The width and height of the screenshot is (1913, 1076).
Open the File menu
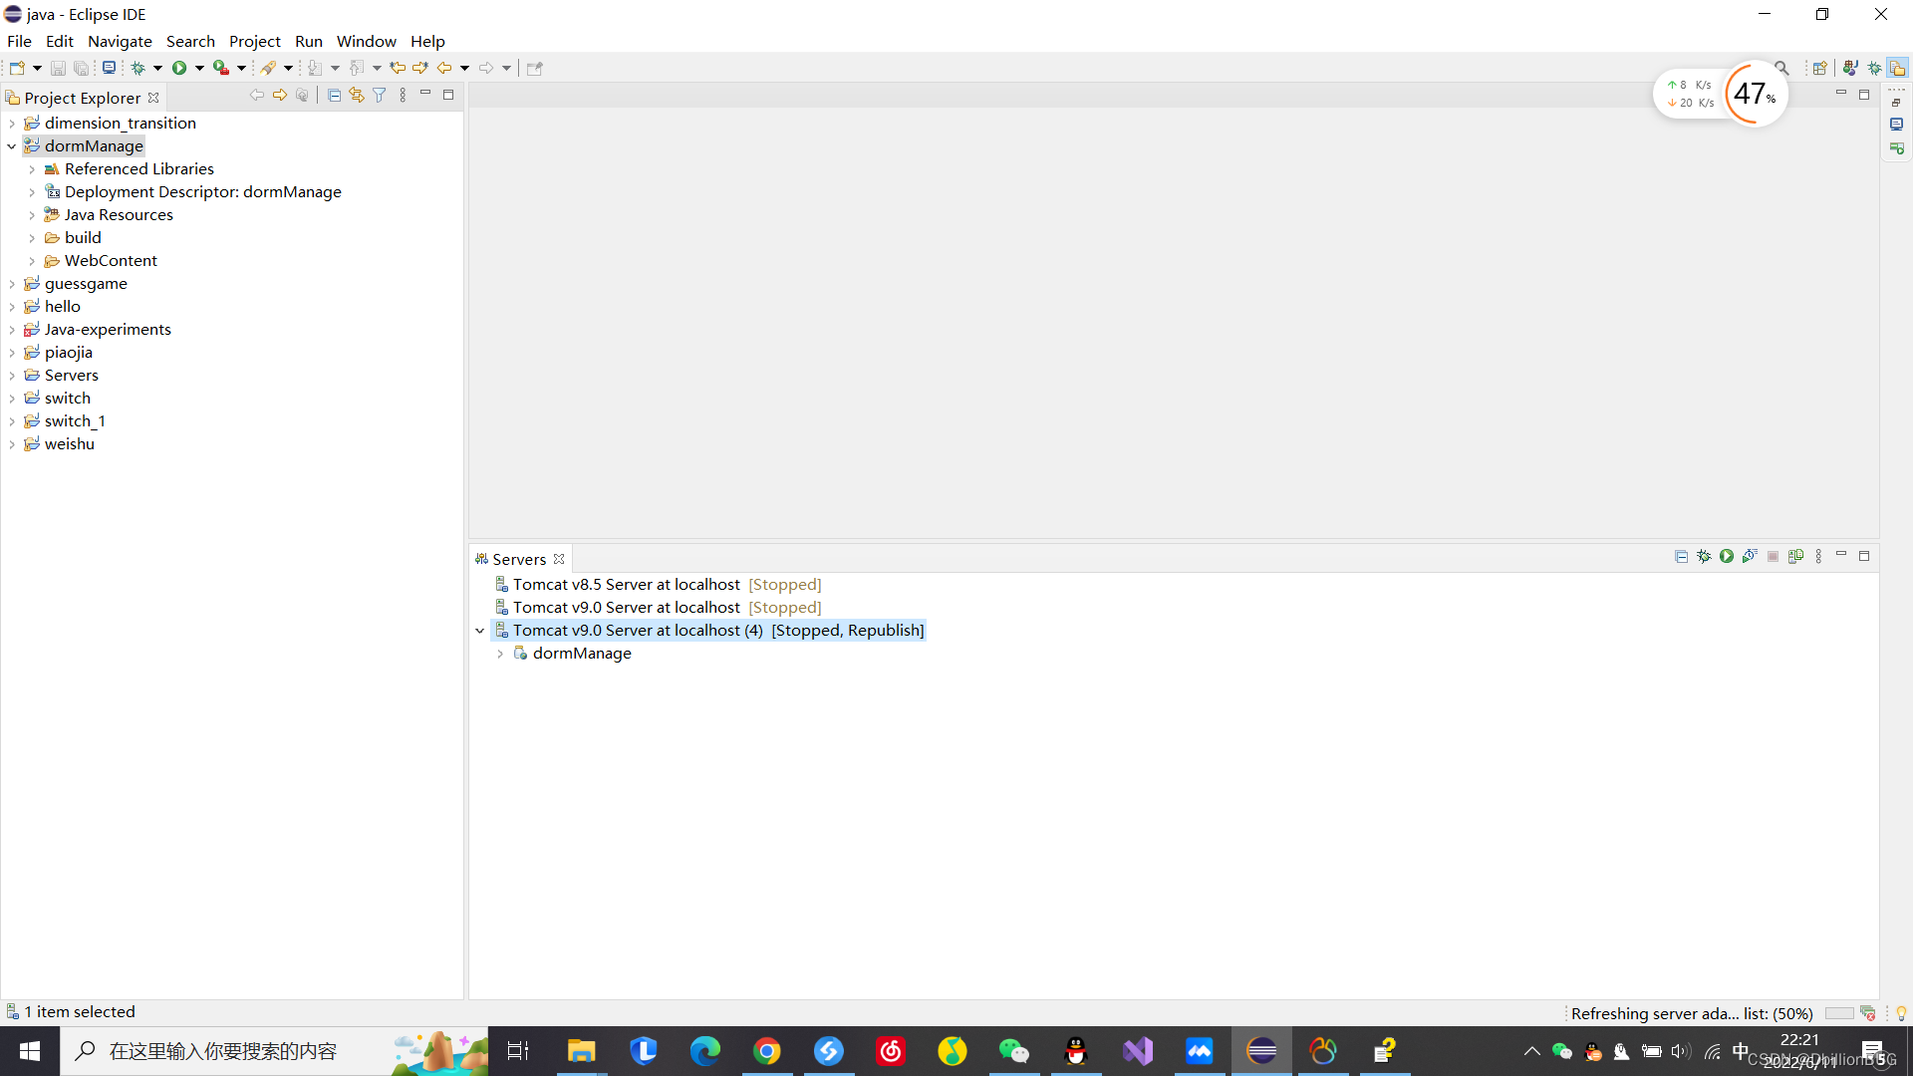tap(20, 41)
